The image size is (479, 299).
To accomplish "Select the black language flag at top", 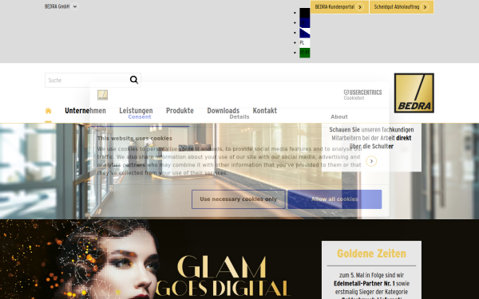I will [x=305, y=13].
